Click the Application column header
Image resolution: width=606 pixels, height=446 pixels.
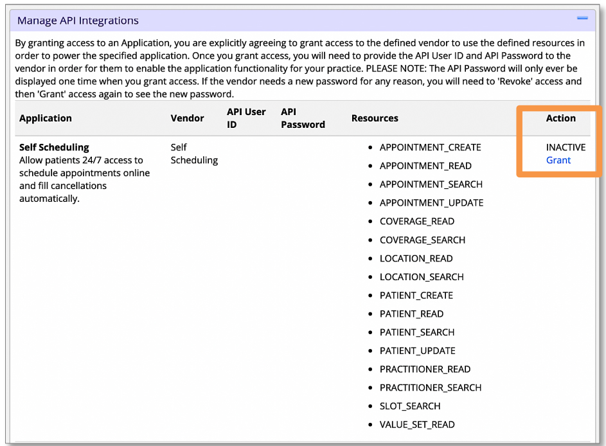pyautogui.click(x=46, y=118)
